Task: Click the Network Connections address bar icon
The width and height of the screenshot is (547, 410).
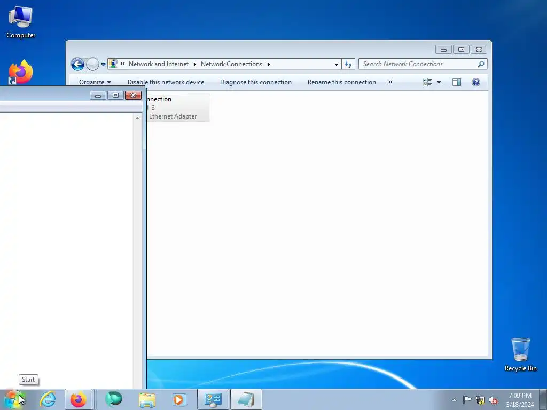Action: (x=113, y=64)
